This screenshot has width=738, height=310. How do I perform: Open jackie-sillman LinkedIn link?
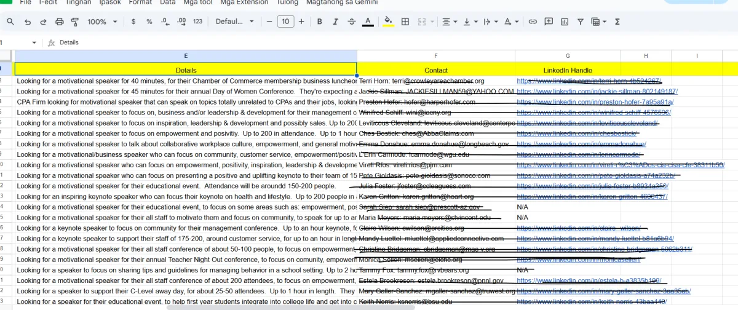597,91
